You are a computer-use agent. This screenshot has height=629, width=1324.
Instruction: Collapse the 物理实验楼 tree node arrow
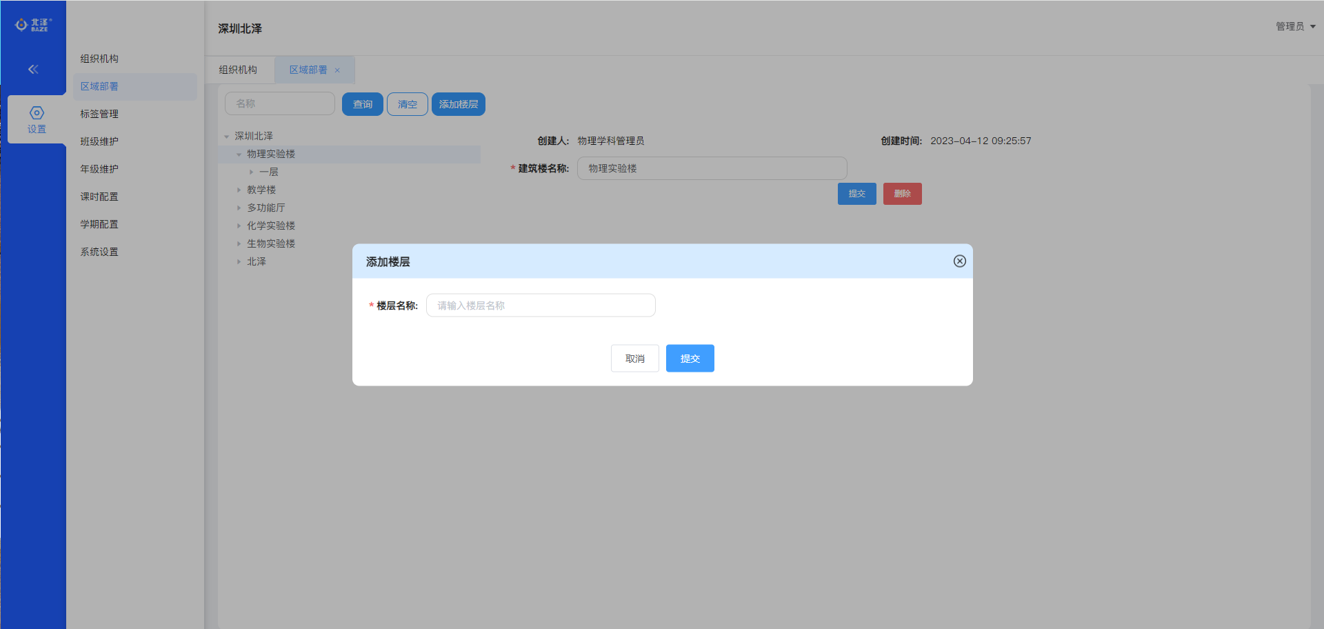239,154
